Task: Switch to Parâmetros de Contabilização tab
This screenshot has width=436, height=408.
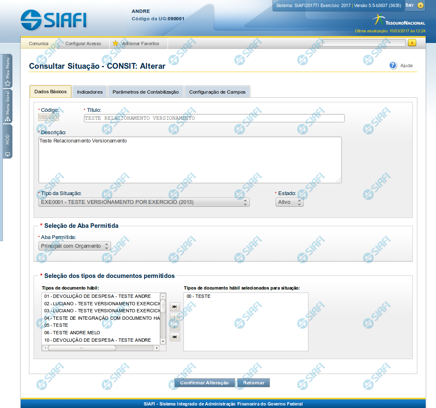Action: click(145, 92)
